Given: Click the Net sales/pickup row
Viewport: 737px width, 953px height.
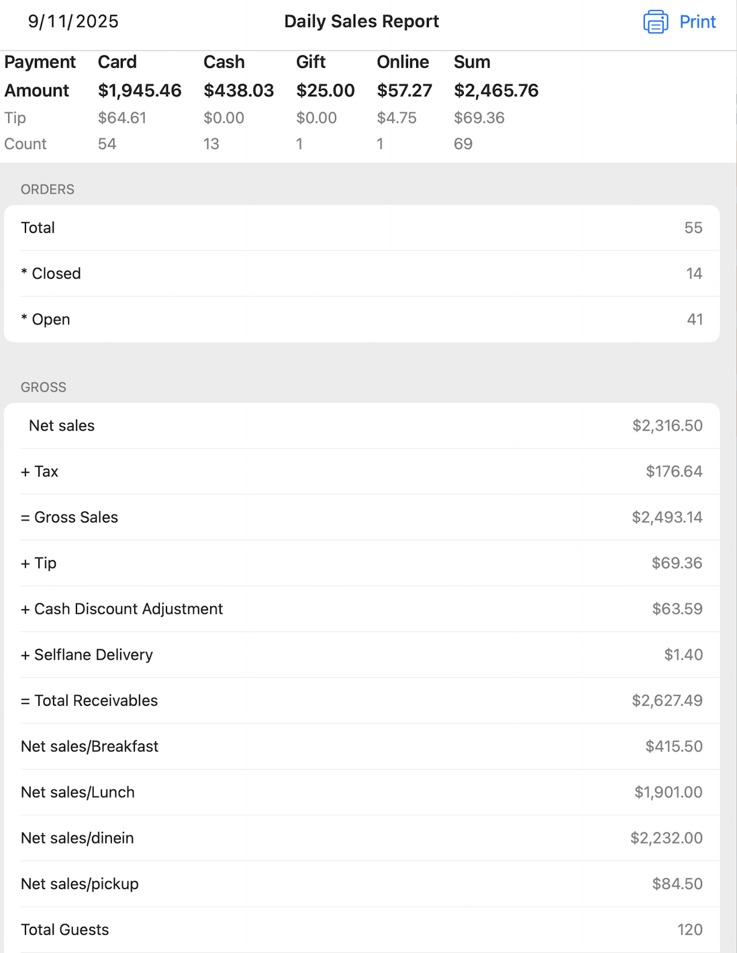Looking at the screenshot, I should click(x=362, y=884).
